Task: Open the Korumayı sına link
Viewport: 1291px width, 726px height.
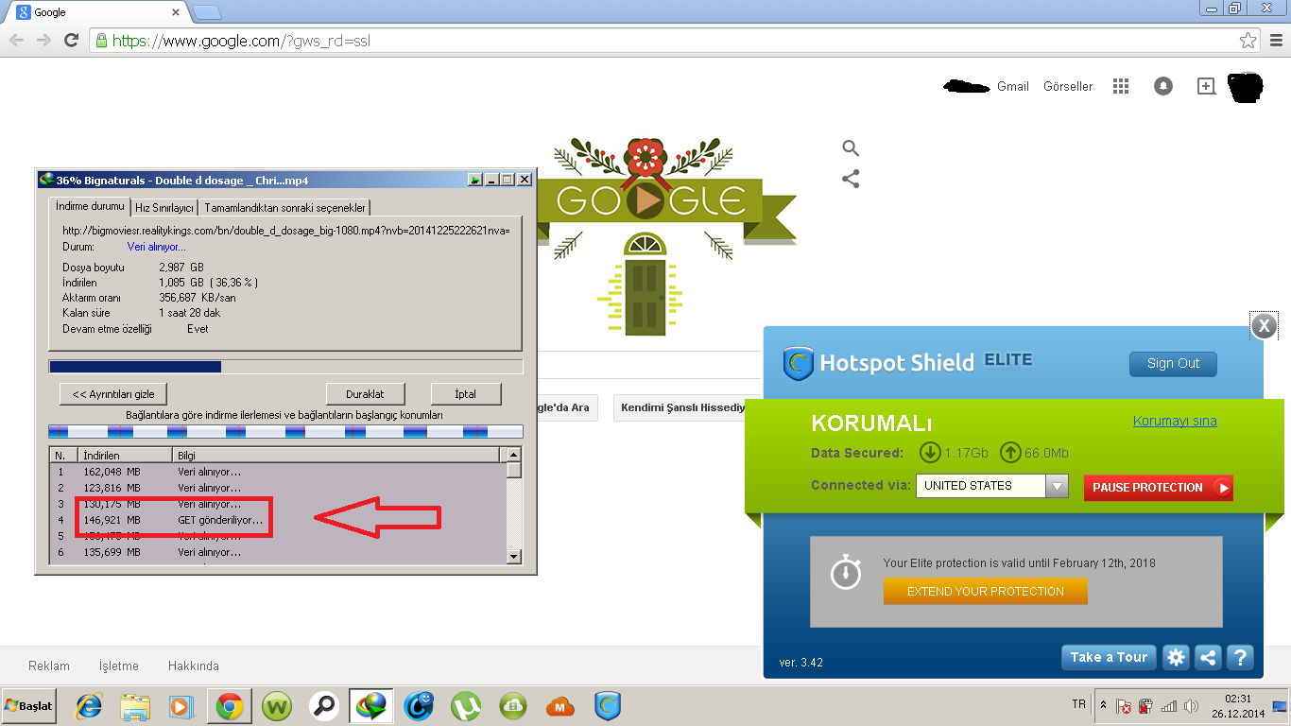Action: click(x=1175, y=421)
